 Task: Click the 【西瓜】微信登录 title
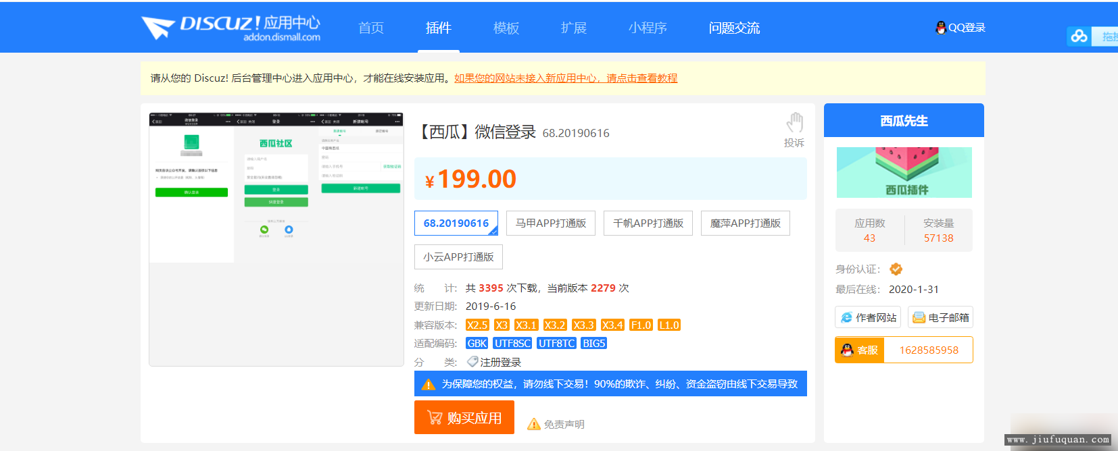coord(476,132)
